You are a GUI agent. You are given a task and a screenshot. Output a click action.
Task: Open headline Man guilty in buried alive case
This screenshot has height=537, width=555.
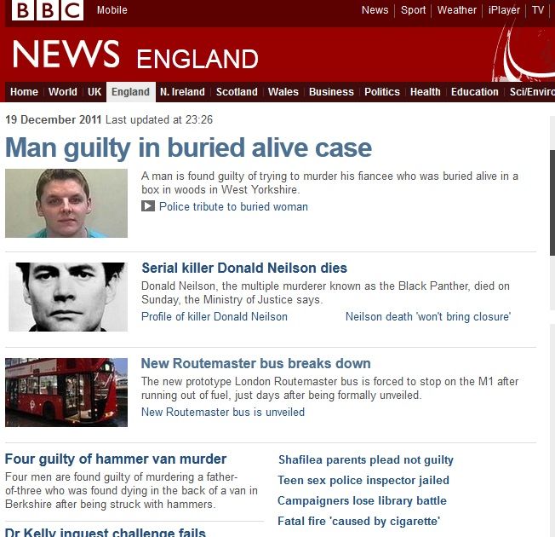(x=189, y=147)
